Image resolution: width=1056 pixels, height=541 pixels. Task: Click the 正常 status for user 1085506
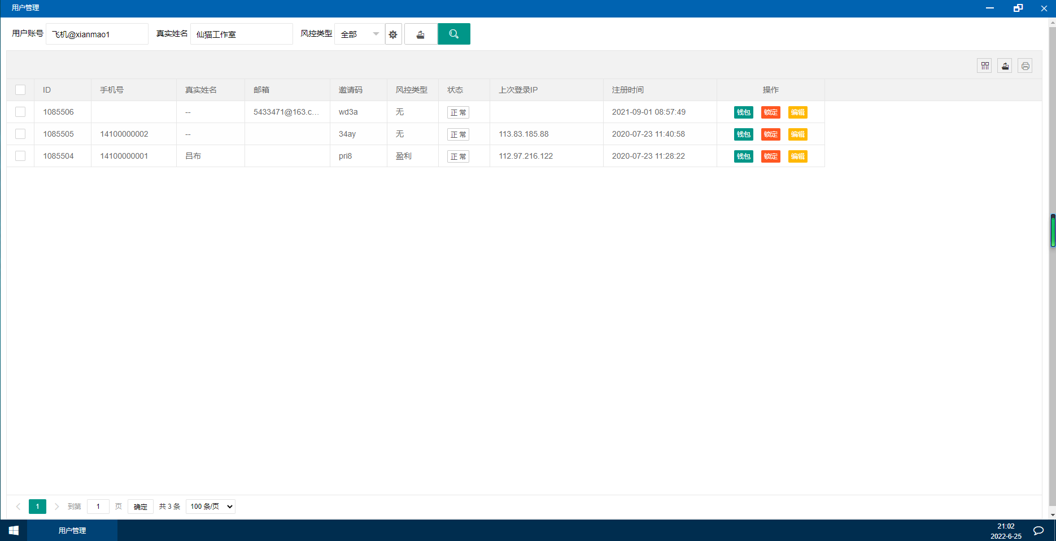(459, 112)
